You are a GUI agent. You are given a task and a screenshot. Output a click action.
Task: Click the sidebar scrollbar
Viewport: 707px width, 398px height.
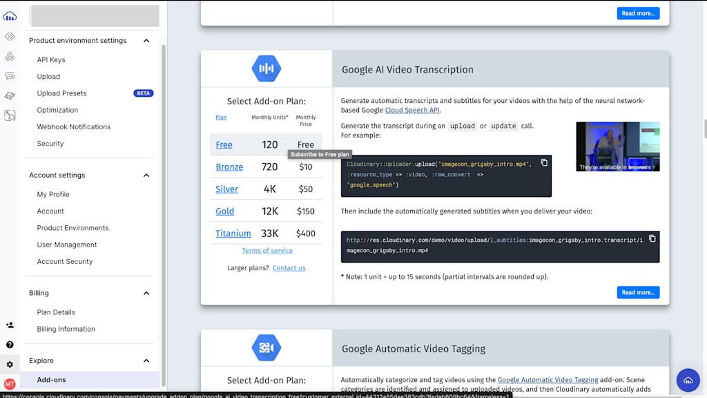tap(163, 216)
